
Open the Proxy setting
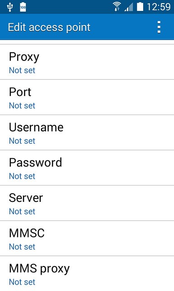pyautogui.click(x=87, y=62)
